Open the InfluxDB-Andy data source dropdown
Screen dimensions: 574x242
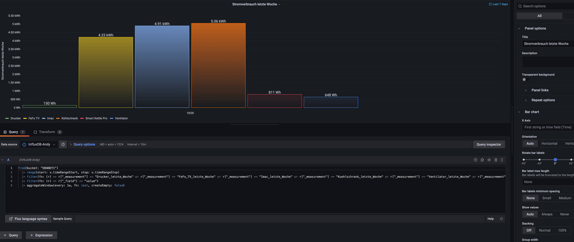39,144
